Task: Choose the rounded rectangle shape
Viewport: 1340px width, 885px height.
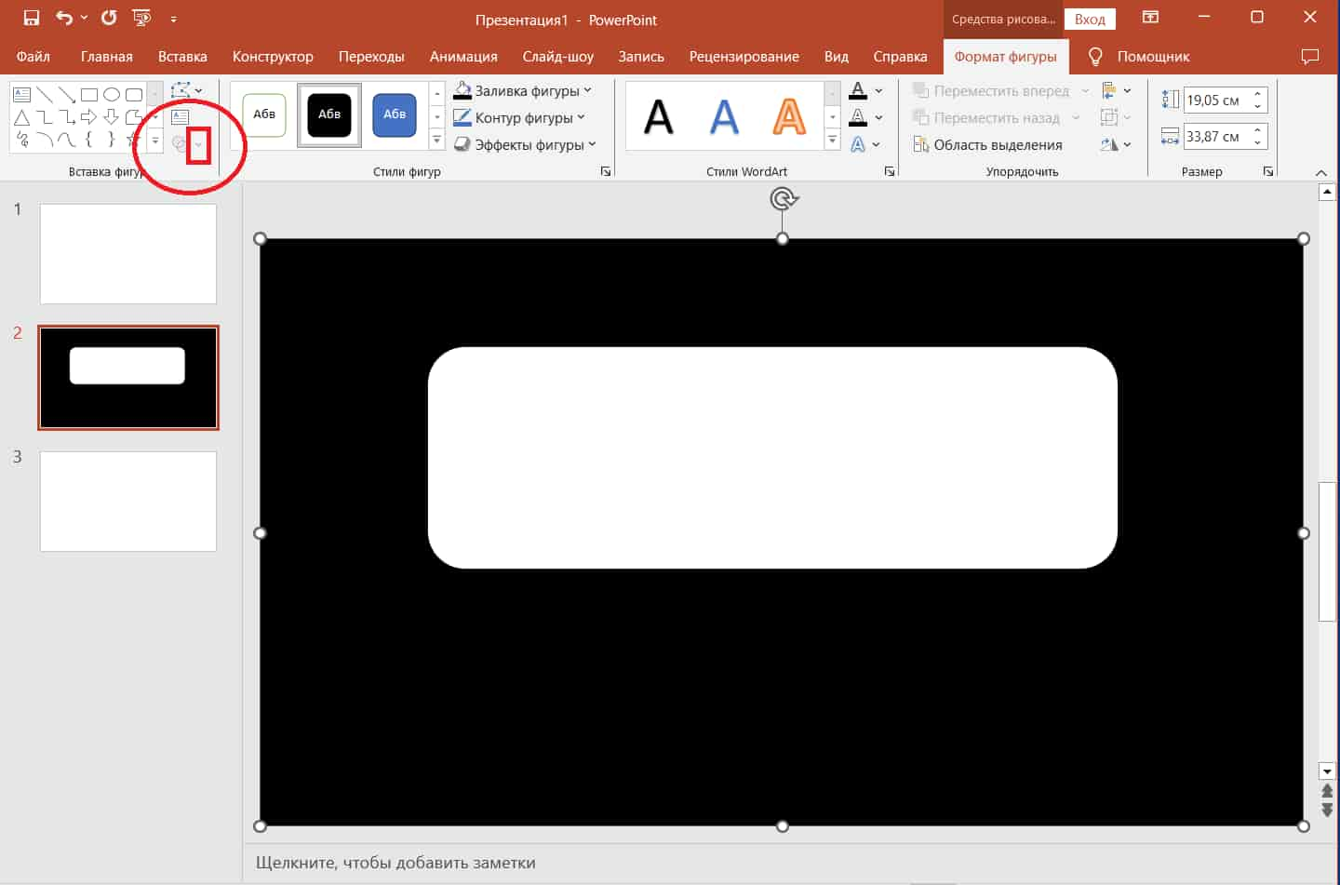Action: [134, 95]
